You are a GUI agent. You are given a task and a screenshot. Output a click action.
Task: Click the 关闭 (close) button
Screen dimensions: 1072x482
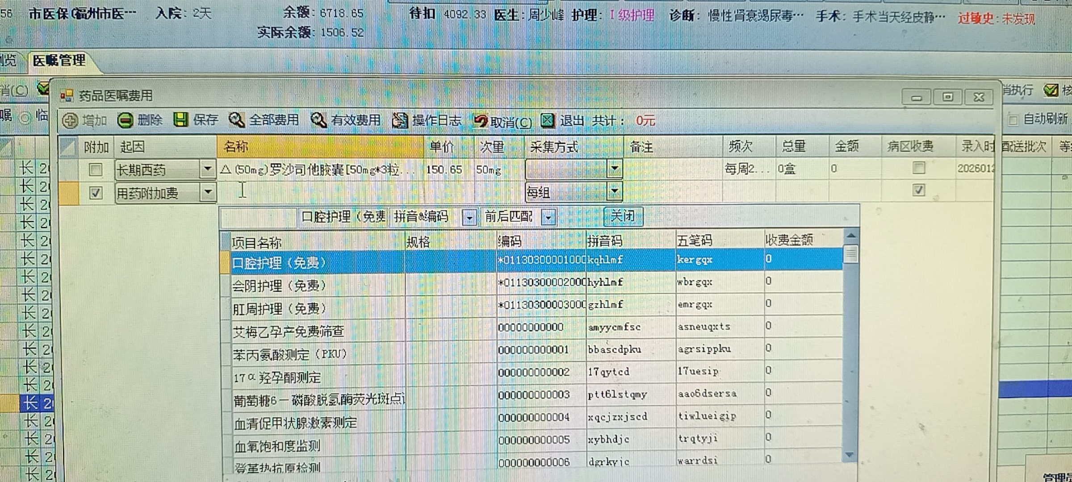(x=623, y=216)
